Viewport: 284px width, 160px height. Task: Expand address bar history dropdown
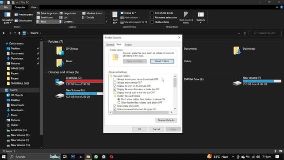point(239,33)
